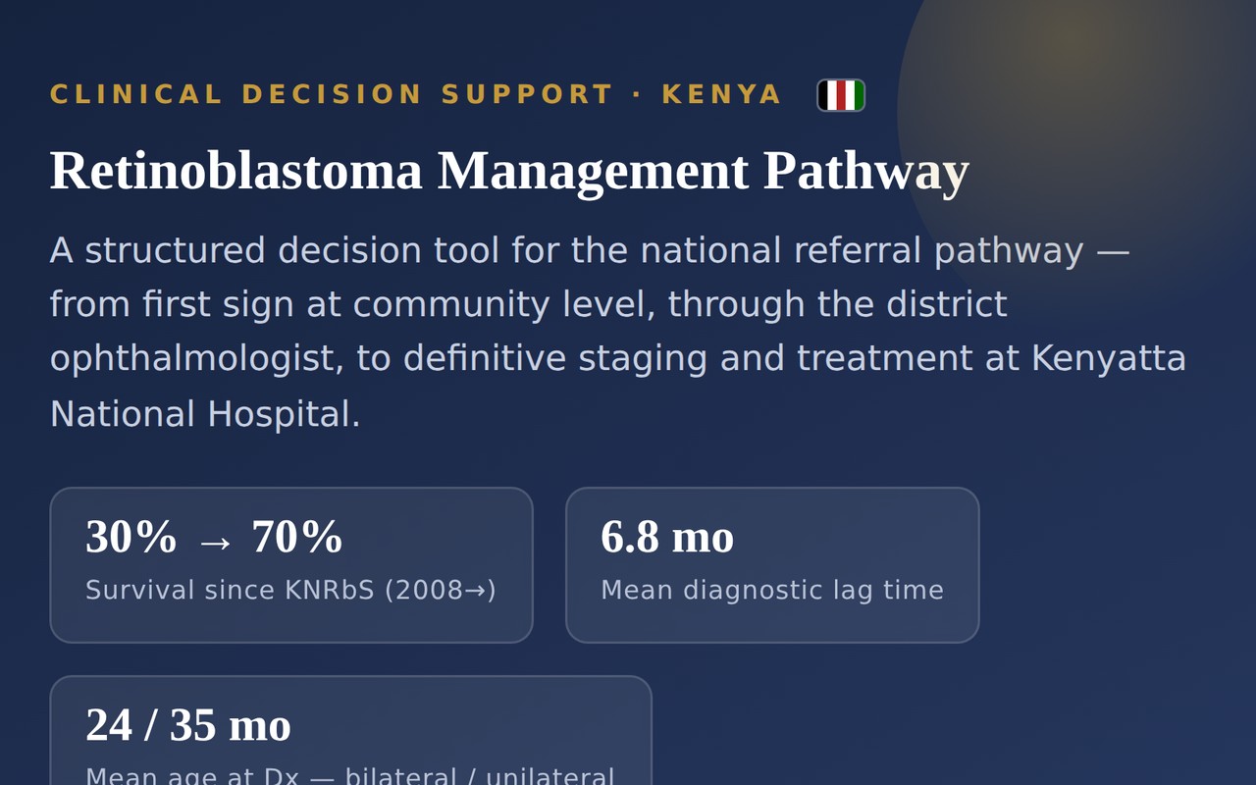Viewport: 1256px width, 785px height.
Task: Click the words Kenyatta in the description
Action: coord(1108,358)
